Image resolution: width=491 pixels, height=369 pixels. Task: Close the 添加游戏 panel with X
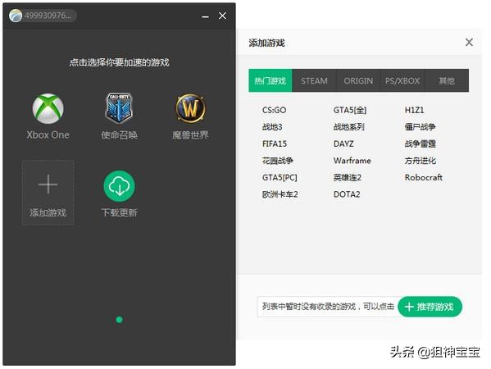click(x=469, y=43)
